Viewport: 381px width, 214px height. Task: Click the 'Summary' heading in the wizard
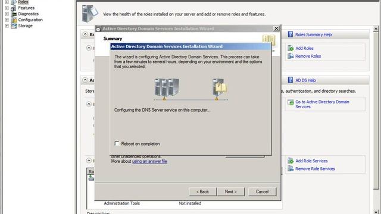click(113, 39)
